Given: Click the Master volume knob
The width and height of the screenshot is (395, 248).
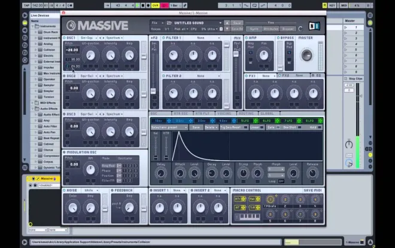Looking at the screenshot, I should click(306, 56).
